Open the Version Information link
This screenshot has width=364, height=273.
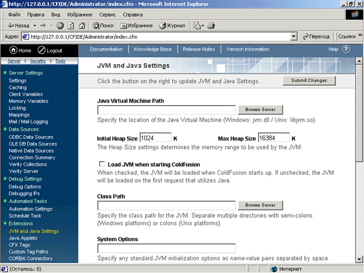coord(248,49)
